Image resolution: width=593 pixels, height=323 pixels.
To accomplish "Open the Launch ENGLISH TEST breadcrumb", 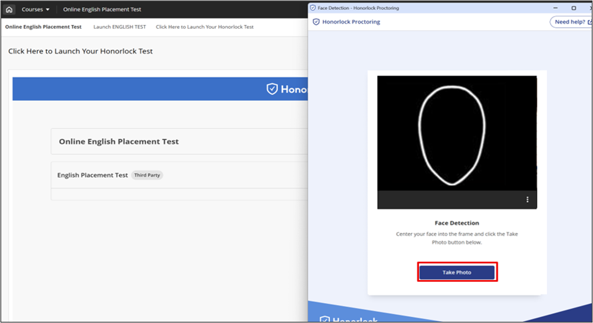I will click(120, 27).
